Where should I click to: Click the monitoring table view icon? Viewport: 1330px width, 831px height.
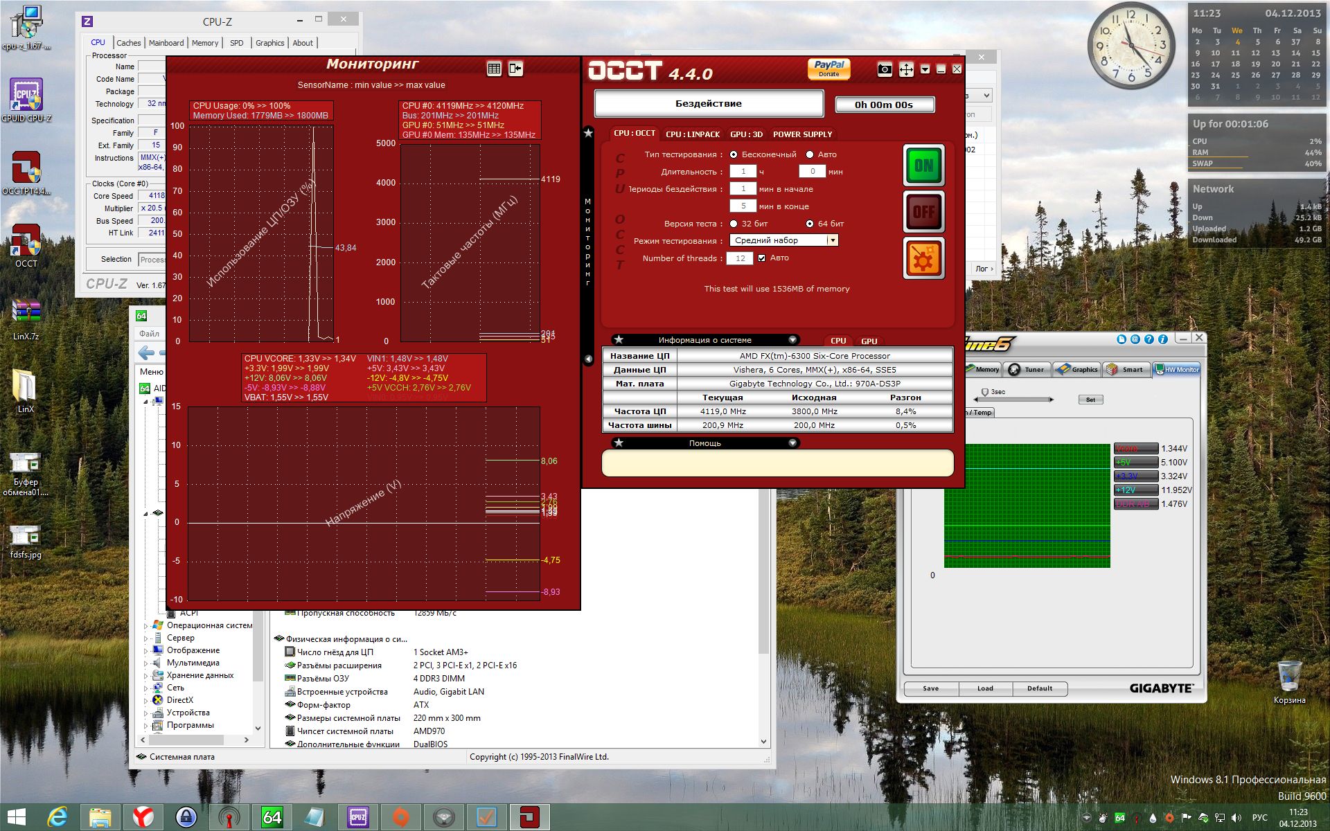pyautogui.click(x=494, y=69)
